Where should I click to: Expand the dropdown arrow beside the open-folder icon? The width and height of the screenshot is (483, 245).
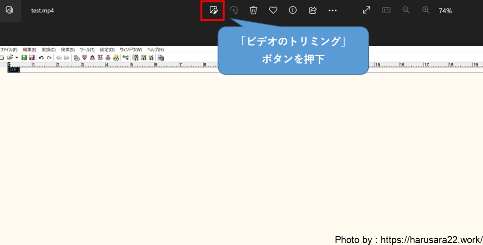pyautogui.click(x=17, y=58)
